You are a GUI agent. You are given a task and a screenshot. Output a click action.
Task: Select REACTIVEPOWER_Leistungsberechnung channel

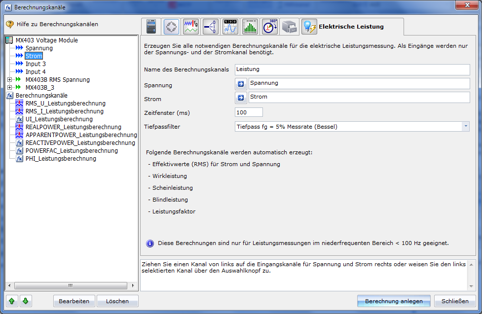click(80, 143)
